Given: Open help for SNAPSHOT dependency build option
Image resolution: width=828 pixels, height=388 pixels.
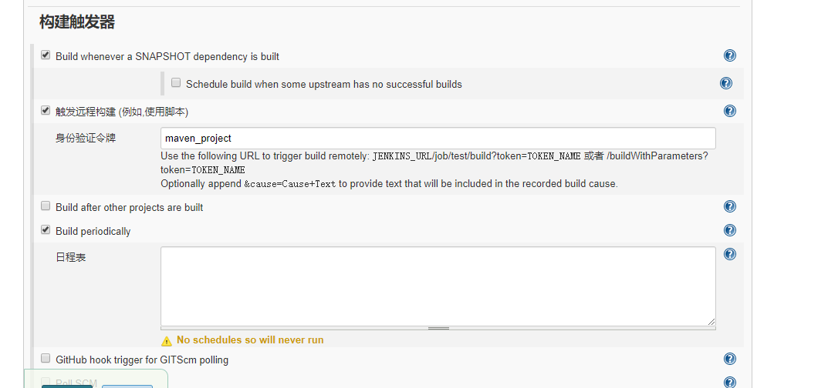Looking at the screenshot, I should [729, 55].
